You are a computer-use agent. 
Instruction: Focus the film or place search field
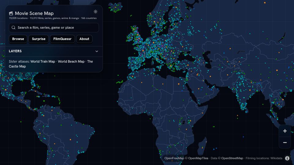click(x=54, y=28)
